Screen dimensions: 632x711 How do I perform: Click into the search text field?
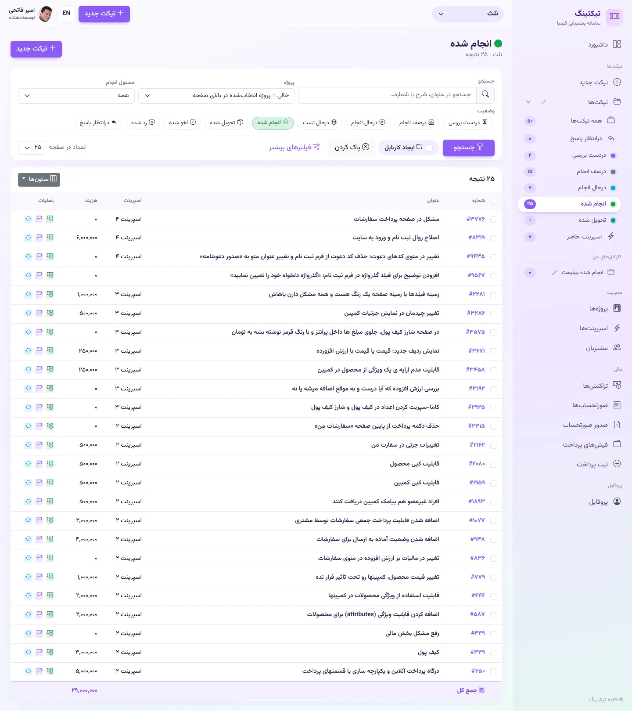coord(387,95)
